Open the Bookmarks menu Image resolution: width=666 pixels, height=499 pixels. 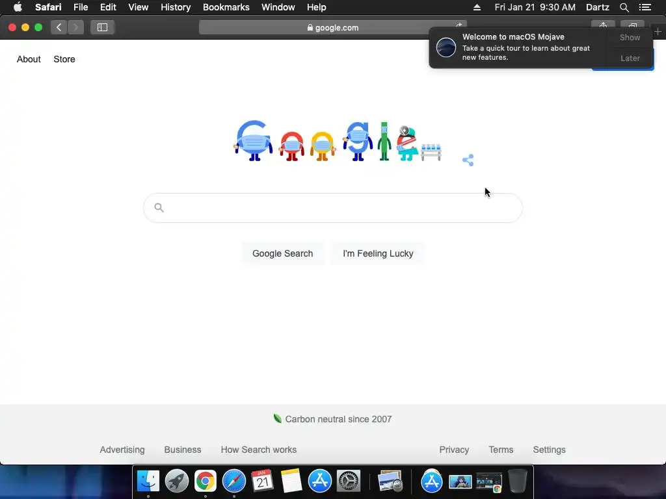coord(226,7)
